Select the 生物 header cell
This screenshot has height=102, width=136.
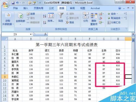[104, 50]
